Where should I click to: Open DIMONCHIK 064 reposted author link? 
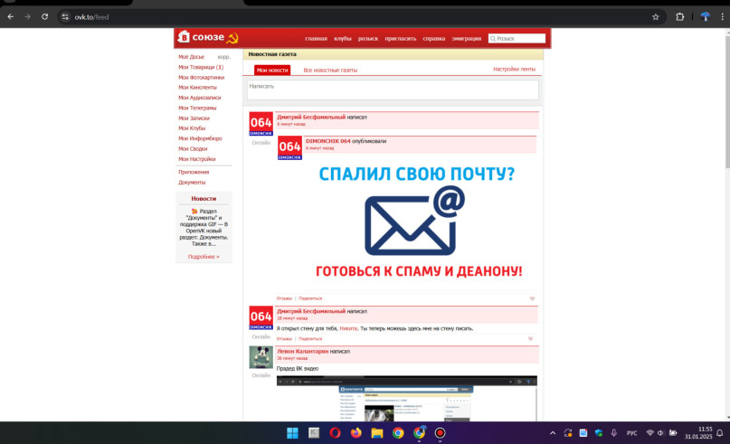327,141
